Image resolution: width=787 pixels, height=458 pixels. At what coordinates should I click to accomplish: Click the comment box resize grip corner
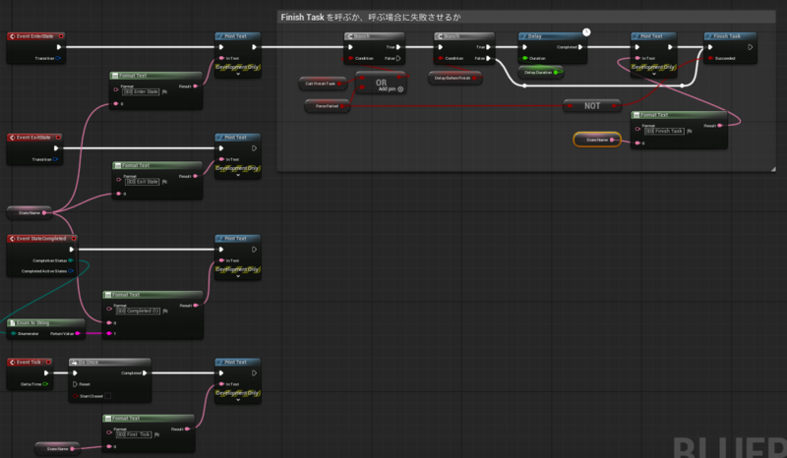point(773,169)
